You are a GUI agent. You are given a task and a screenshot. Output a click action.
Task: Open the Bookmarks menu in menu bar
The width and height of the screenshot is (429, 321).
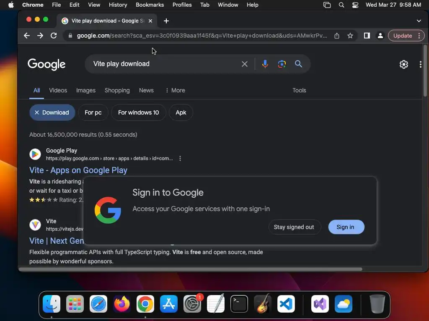coord(150,5)
